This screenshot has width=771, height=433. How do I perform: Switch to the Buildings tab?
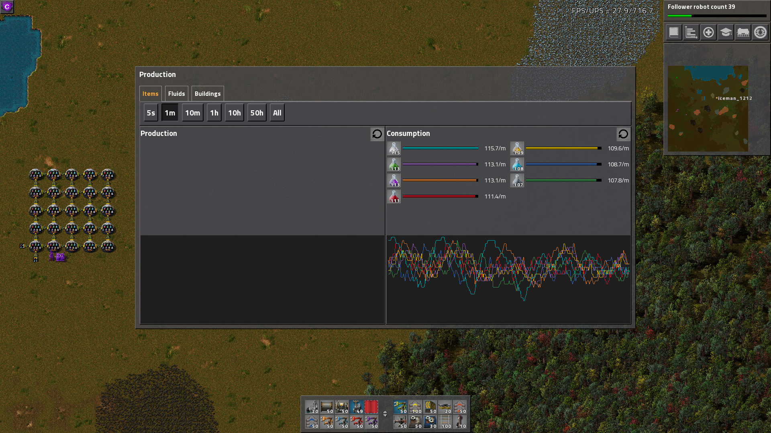[208, 94]
